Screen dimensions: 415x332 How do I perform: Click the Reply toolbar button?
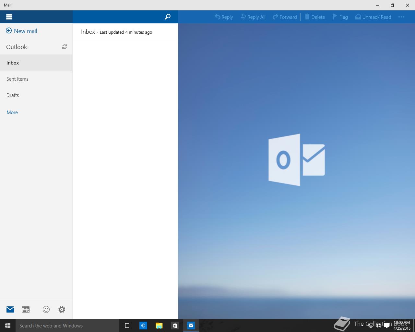(x=224, y=17)
